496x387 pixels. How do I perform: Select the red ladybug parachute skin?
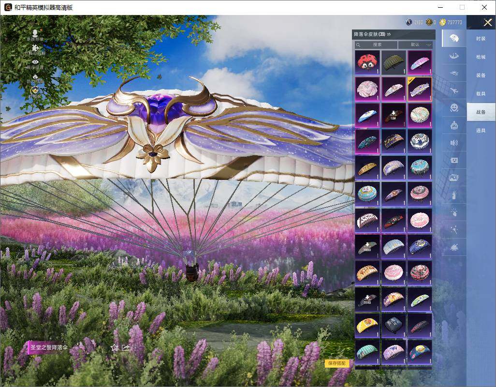[367, 63]
